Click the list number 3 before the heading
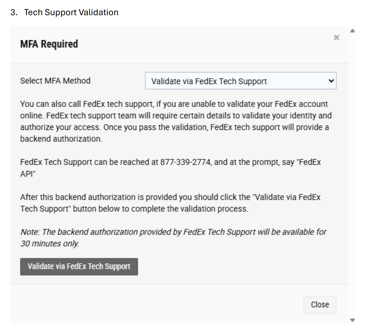This screenshot has height=335, width=368. tap(13, 12)
